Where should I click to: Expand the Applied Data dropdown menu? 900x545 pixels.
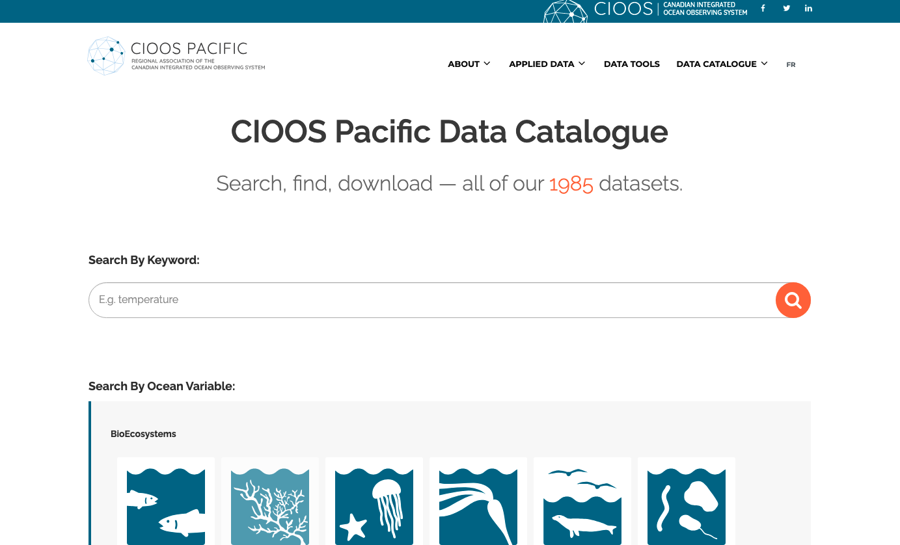click(x=547, y=64)
